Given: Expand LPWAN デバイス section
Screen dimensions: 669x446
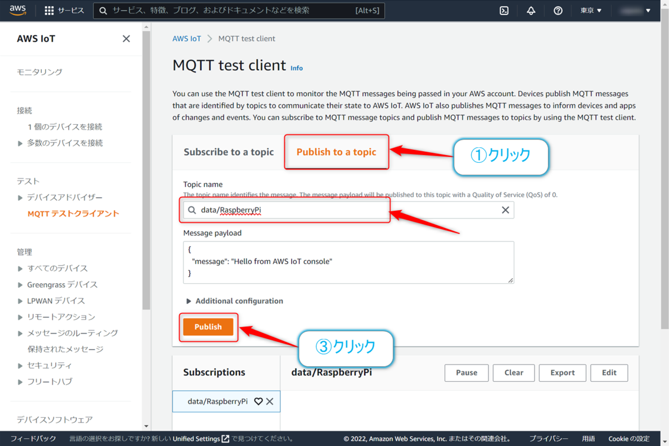Looking at the screenshot, I should coord(21,301).
